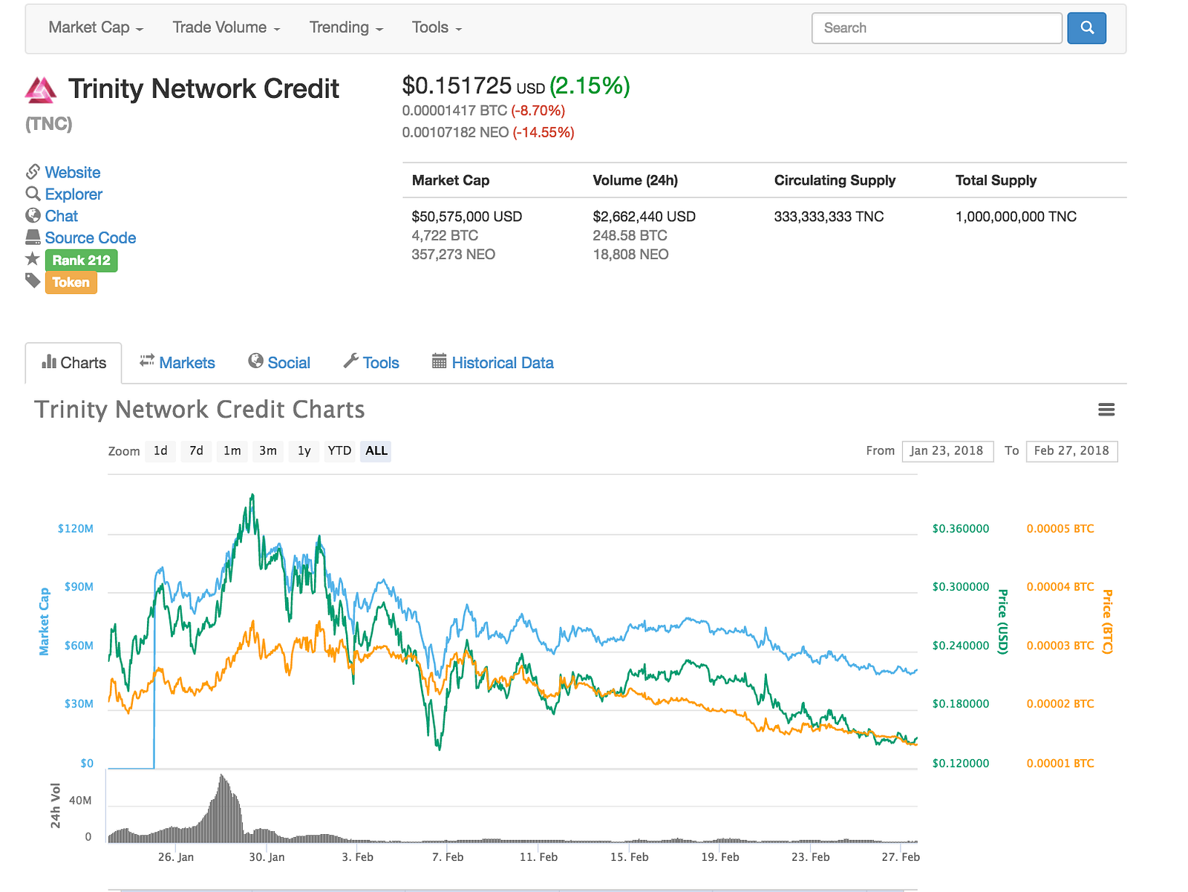Switch to the Charts tab

point(74,363)
